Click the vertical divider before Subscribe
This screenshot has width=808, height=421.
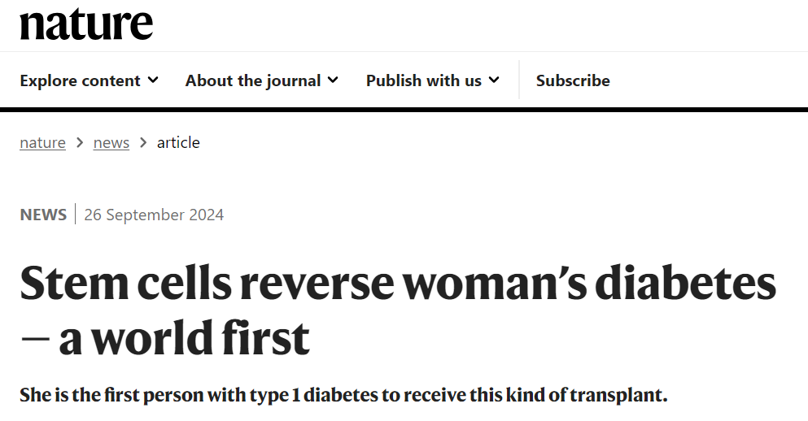(519, 80)
